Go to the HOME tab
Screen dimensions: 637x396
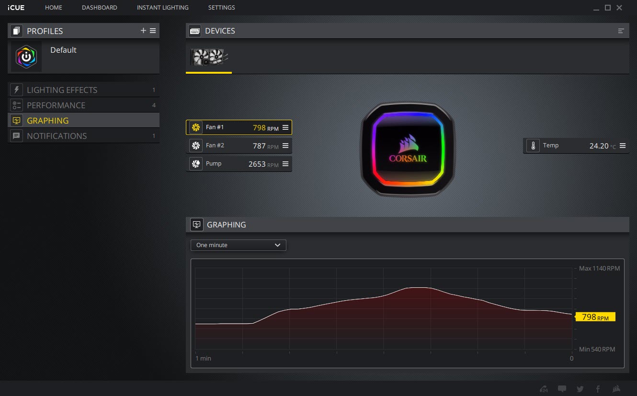[54, 8]
